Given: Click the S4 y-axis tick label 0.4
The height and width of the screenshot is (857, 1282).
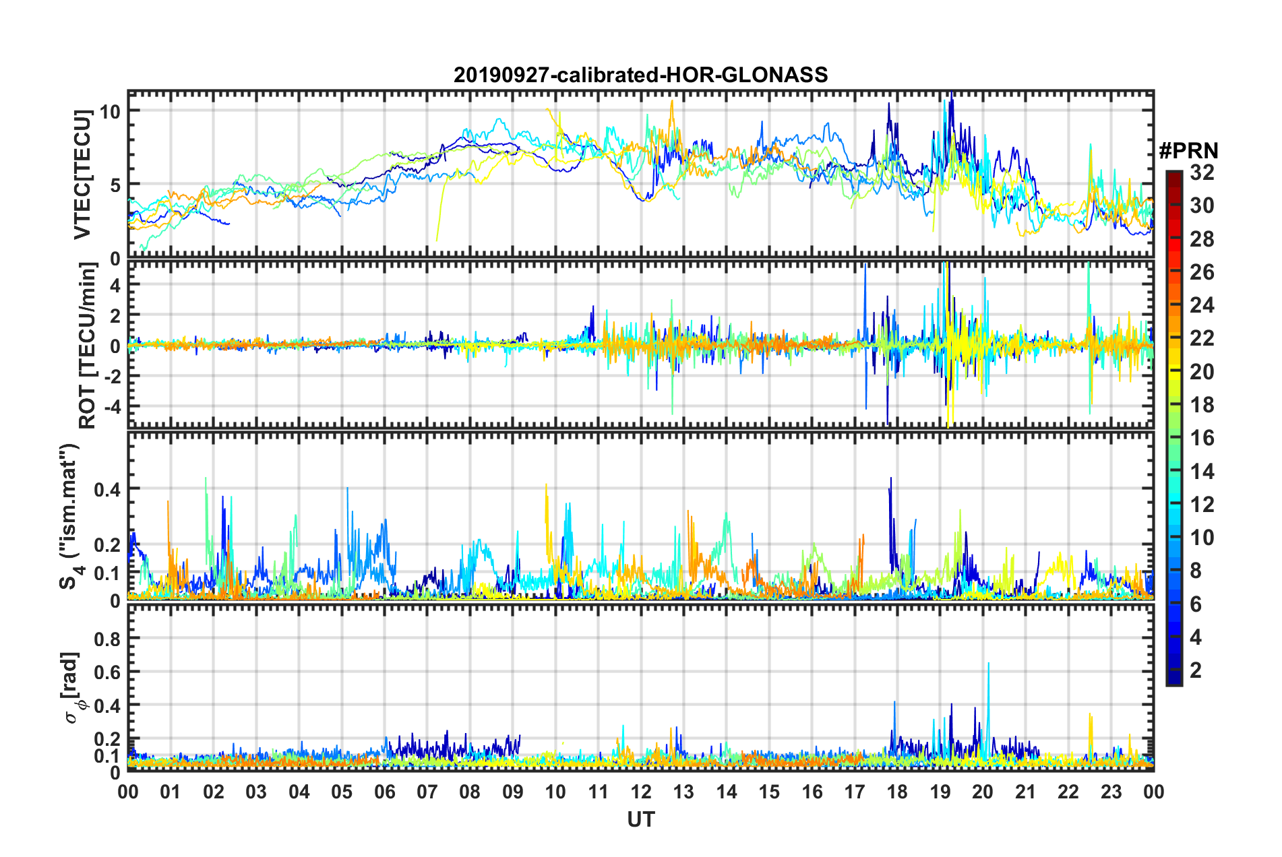Looking at the screenshot, I should coord(107,489).
